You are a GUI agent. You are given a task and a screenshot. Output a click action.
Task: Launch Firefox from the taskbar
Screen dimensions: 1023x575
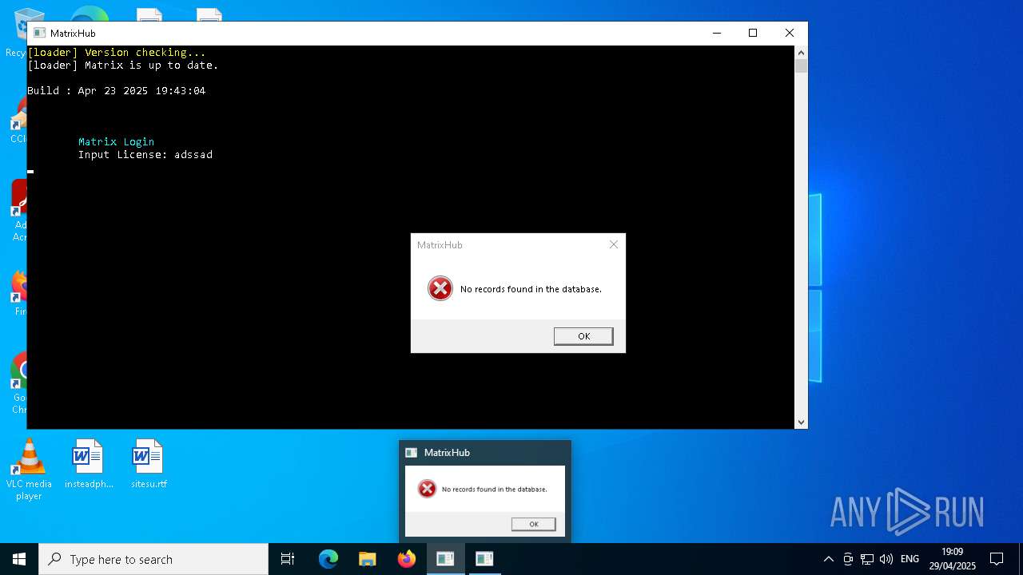click(x=406, y=559)
